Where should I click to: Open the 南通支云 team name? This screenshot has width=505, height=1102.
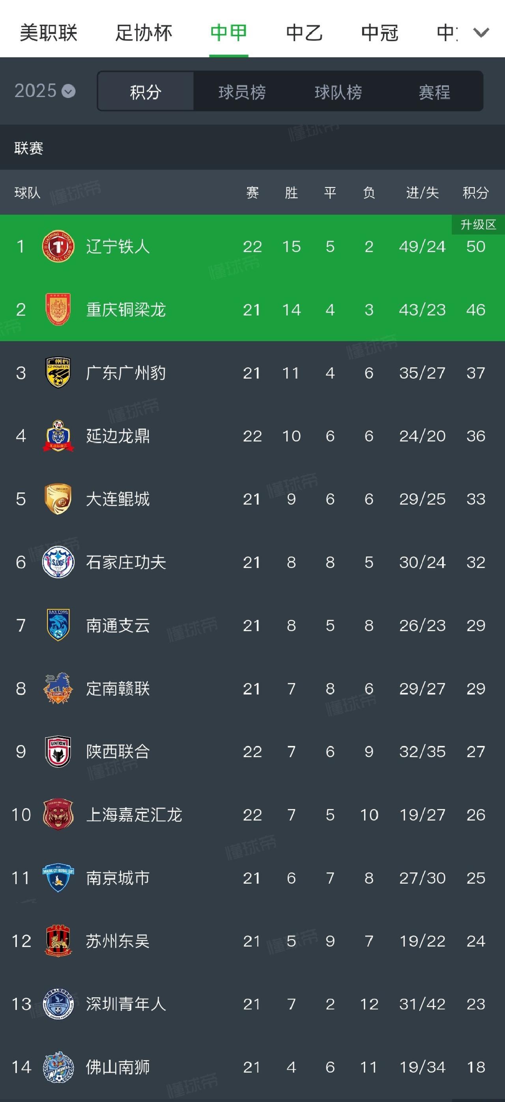click(118, 626)
